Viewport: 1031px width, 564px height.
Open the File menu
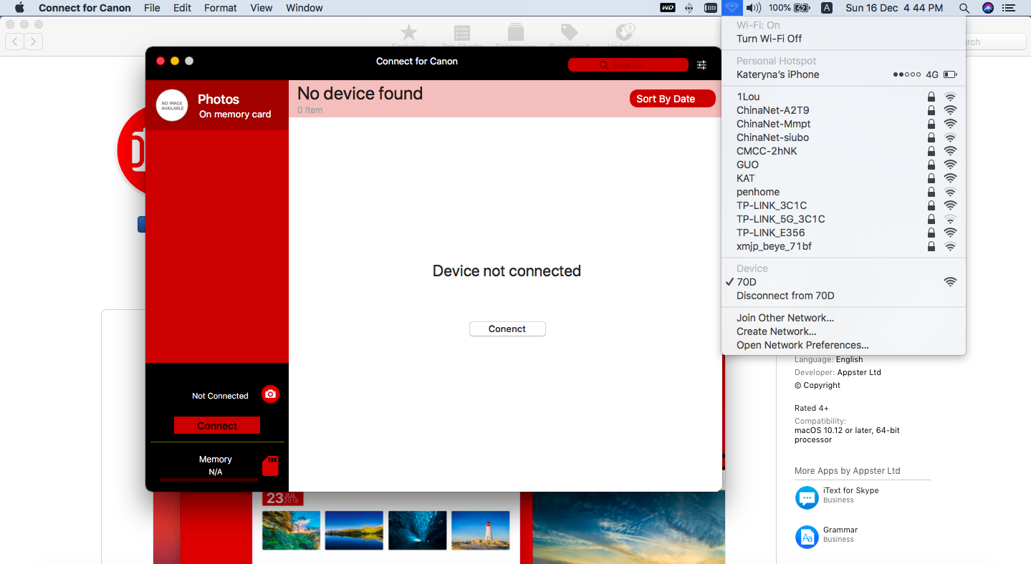tap(152, 8)
